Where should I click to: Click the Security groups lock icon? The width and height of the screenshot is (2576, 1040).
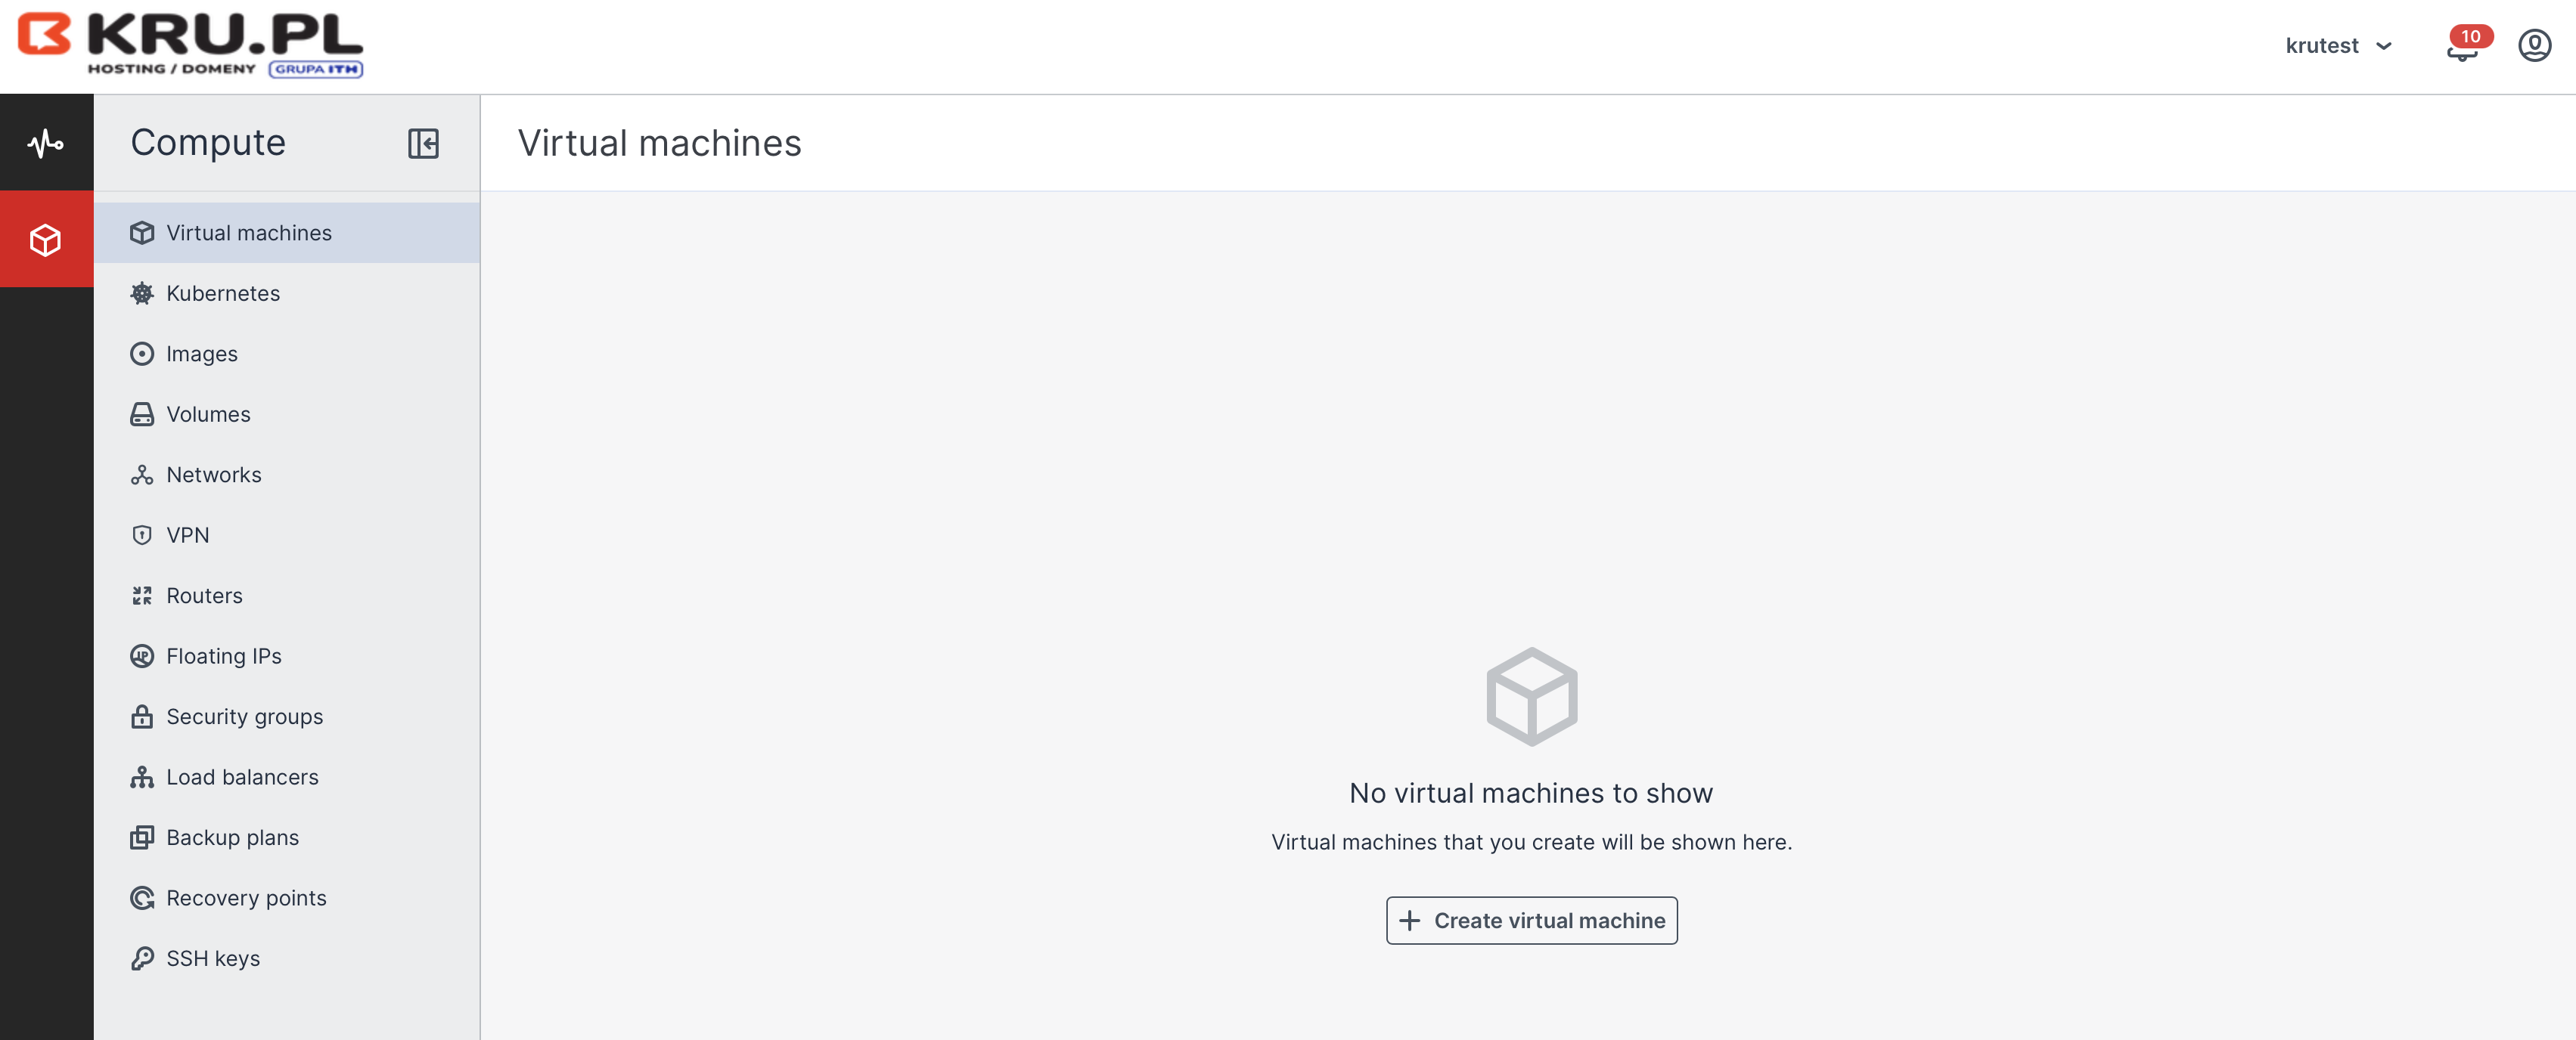pyautogui.click(x=142, y=717)
